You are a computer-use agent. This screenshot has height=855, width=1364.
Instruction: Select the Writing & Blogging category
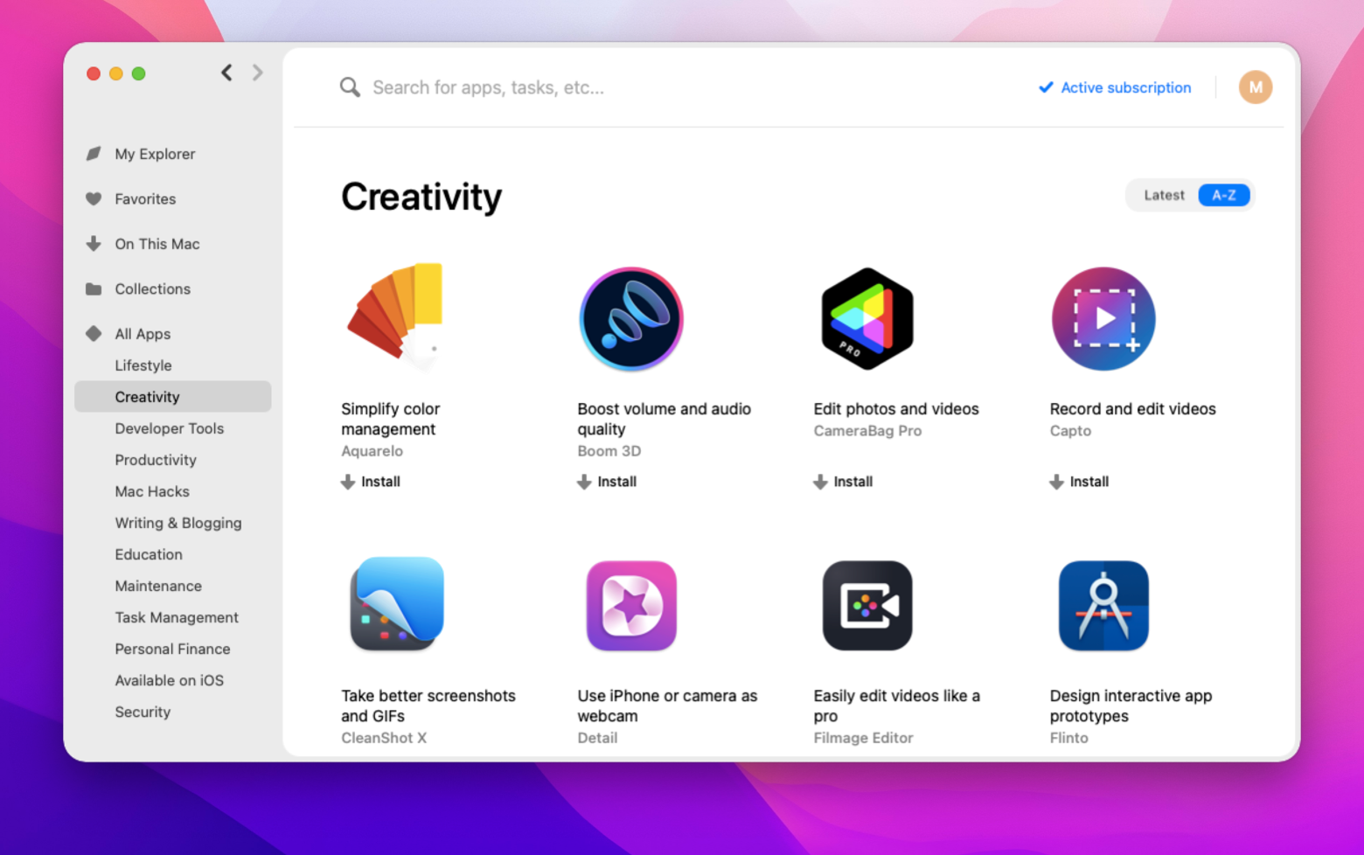(178, 523)
